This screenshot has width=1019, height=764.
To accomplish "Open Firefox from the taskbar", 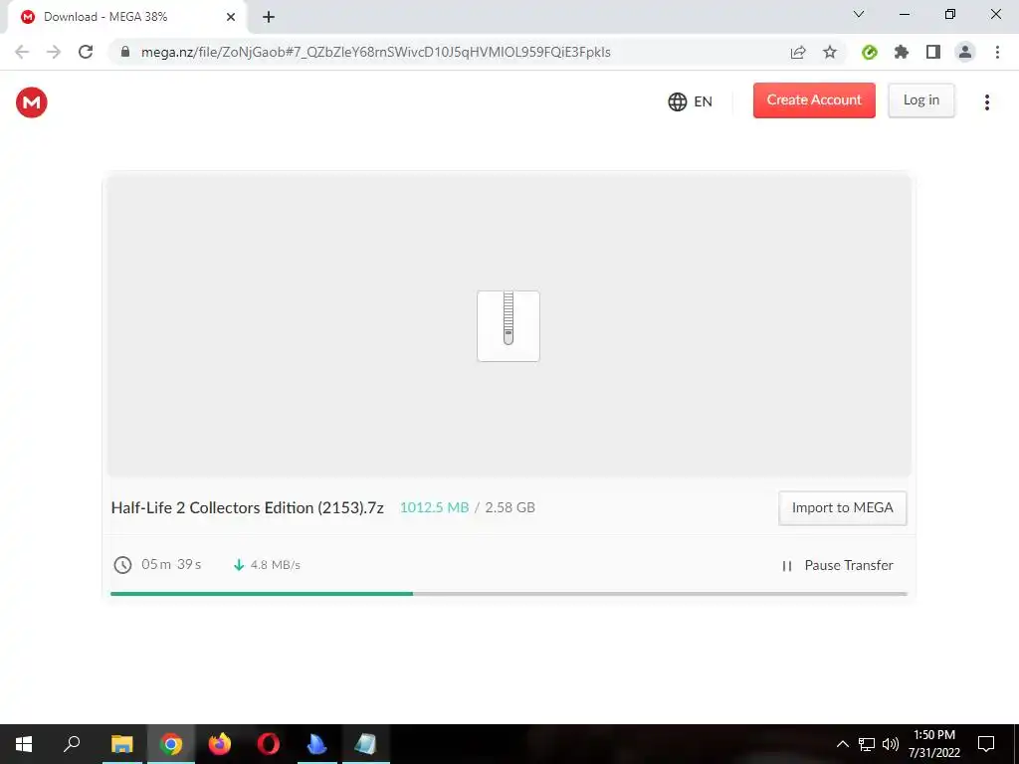I will pos(220,744).
